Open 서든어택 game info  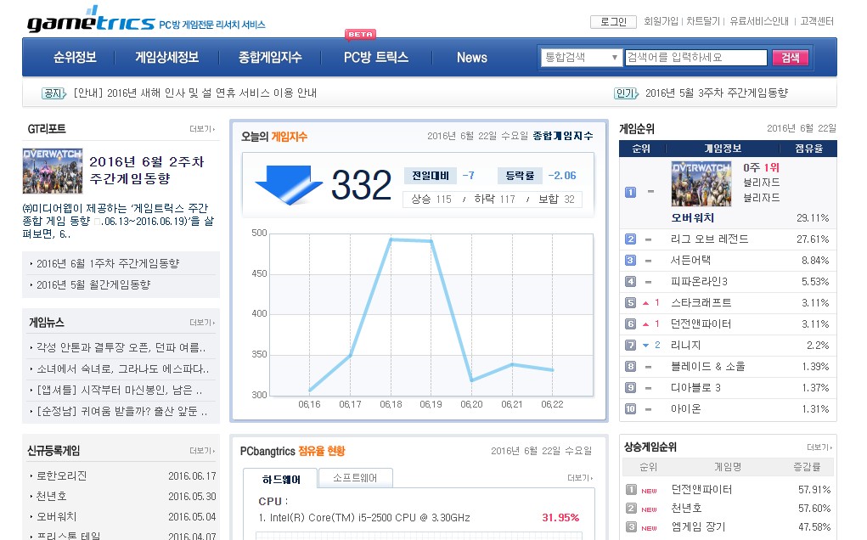pos(690,261)
